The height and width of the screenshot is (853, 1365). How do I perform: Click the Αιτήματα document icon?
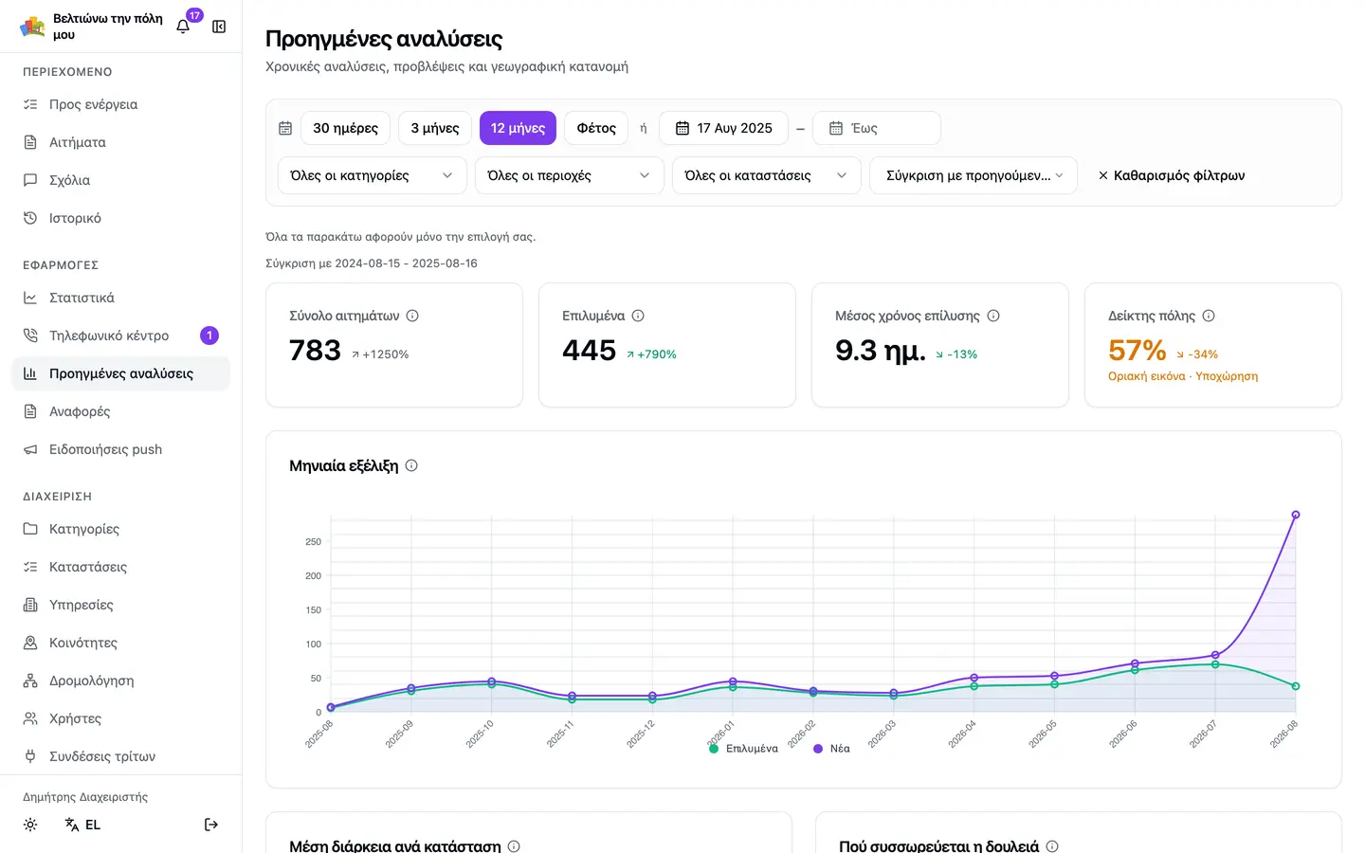(x=30, y=142)
